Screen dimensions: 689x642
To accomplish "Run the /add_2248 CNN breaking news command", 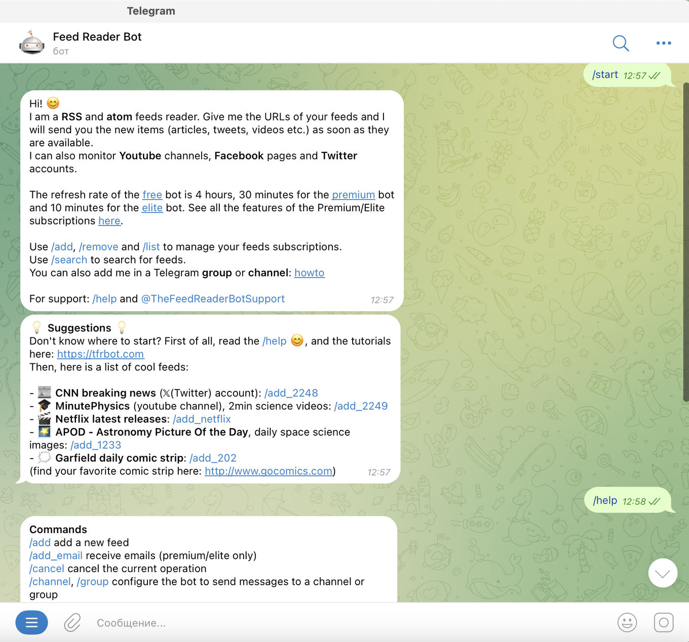I will pyautogui.click(x=291, y=393).
